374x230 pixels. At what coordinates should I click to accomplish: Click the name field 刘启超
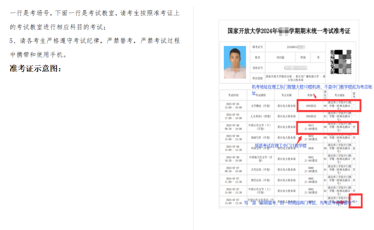[x=281, y=57]
